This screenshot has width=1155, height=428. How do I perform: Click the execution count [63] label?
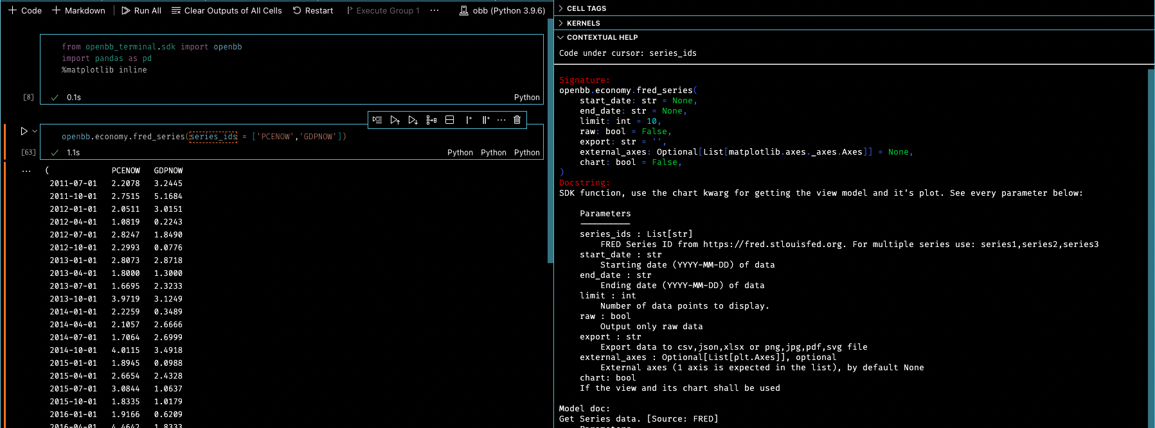pyautogui.click(x=28, y=153)
